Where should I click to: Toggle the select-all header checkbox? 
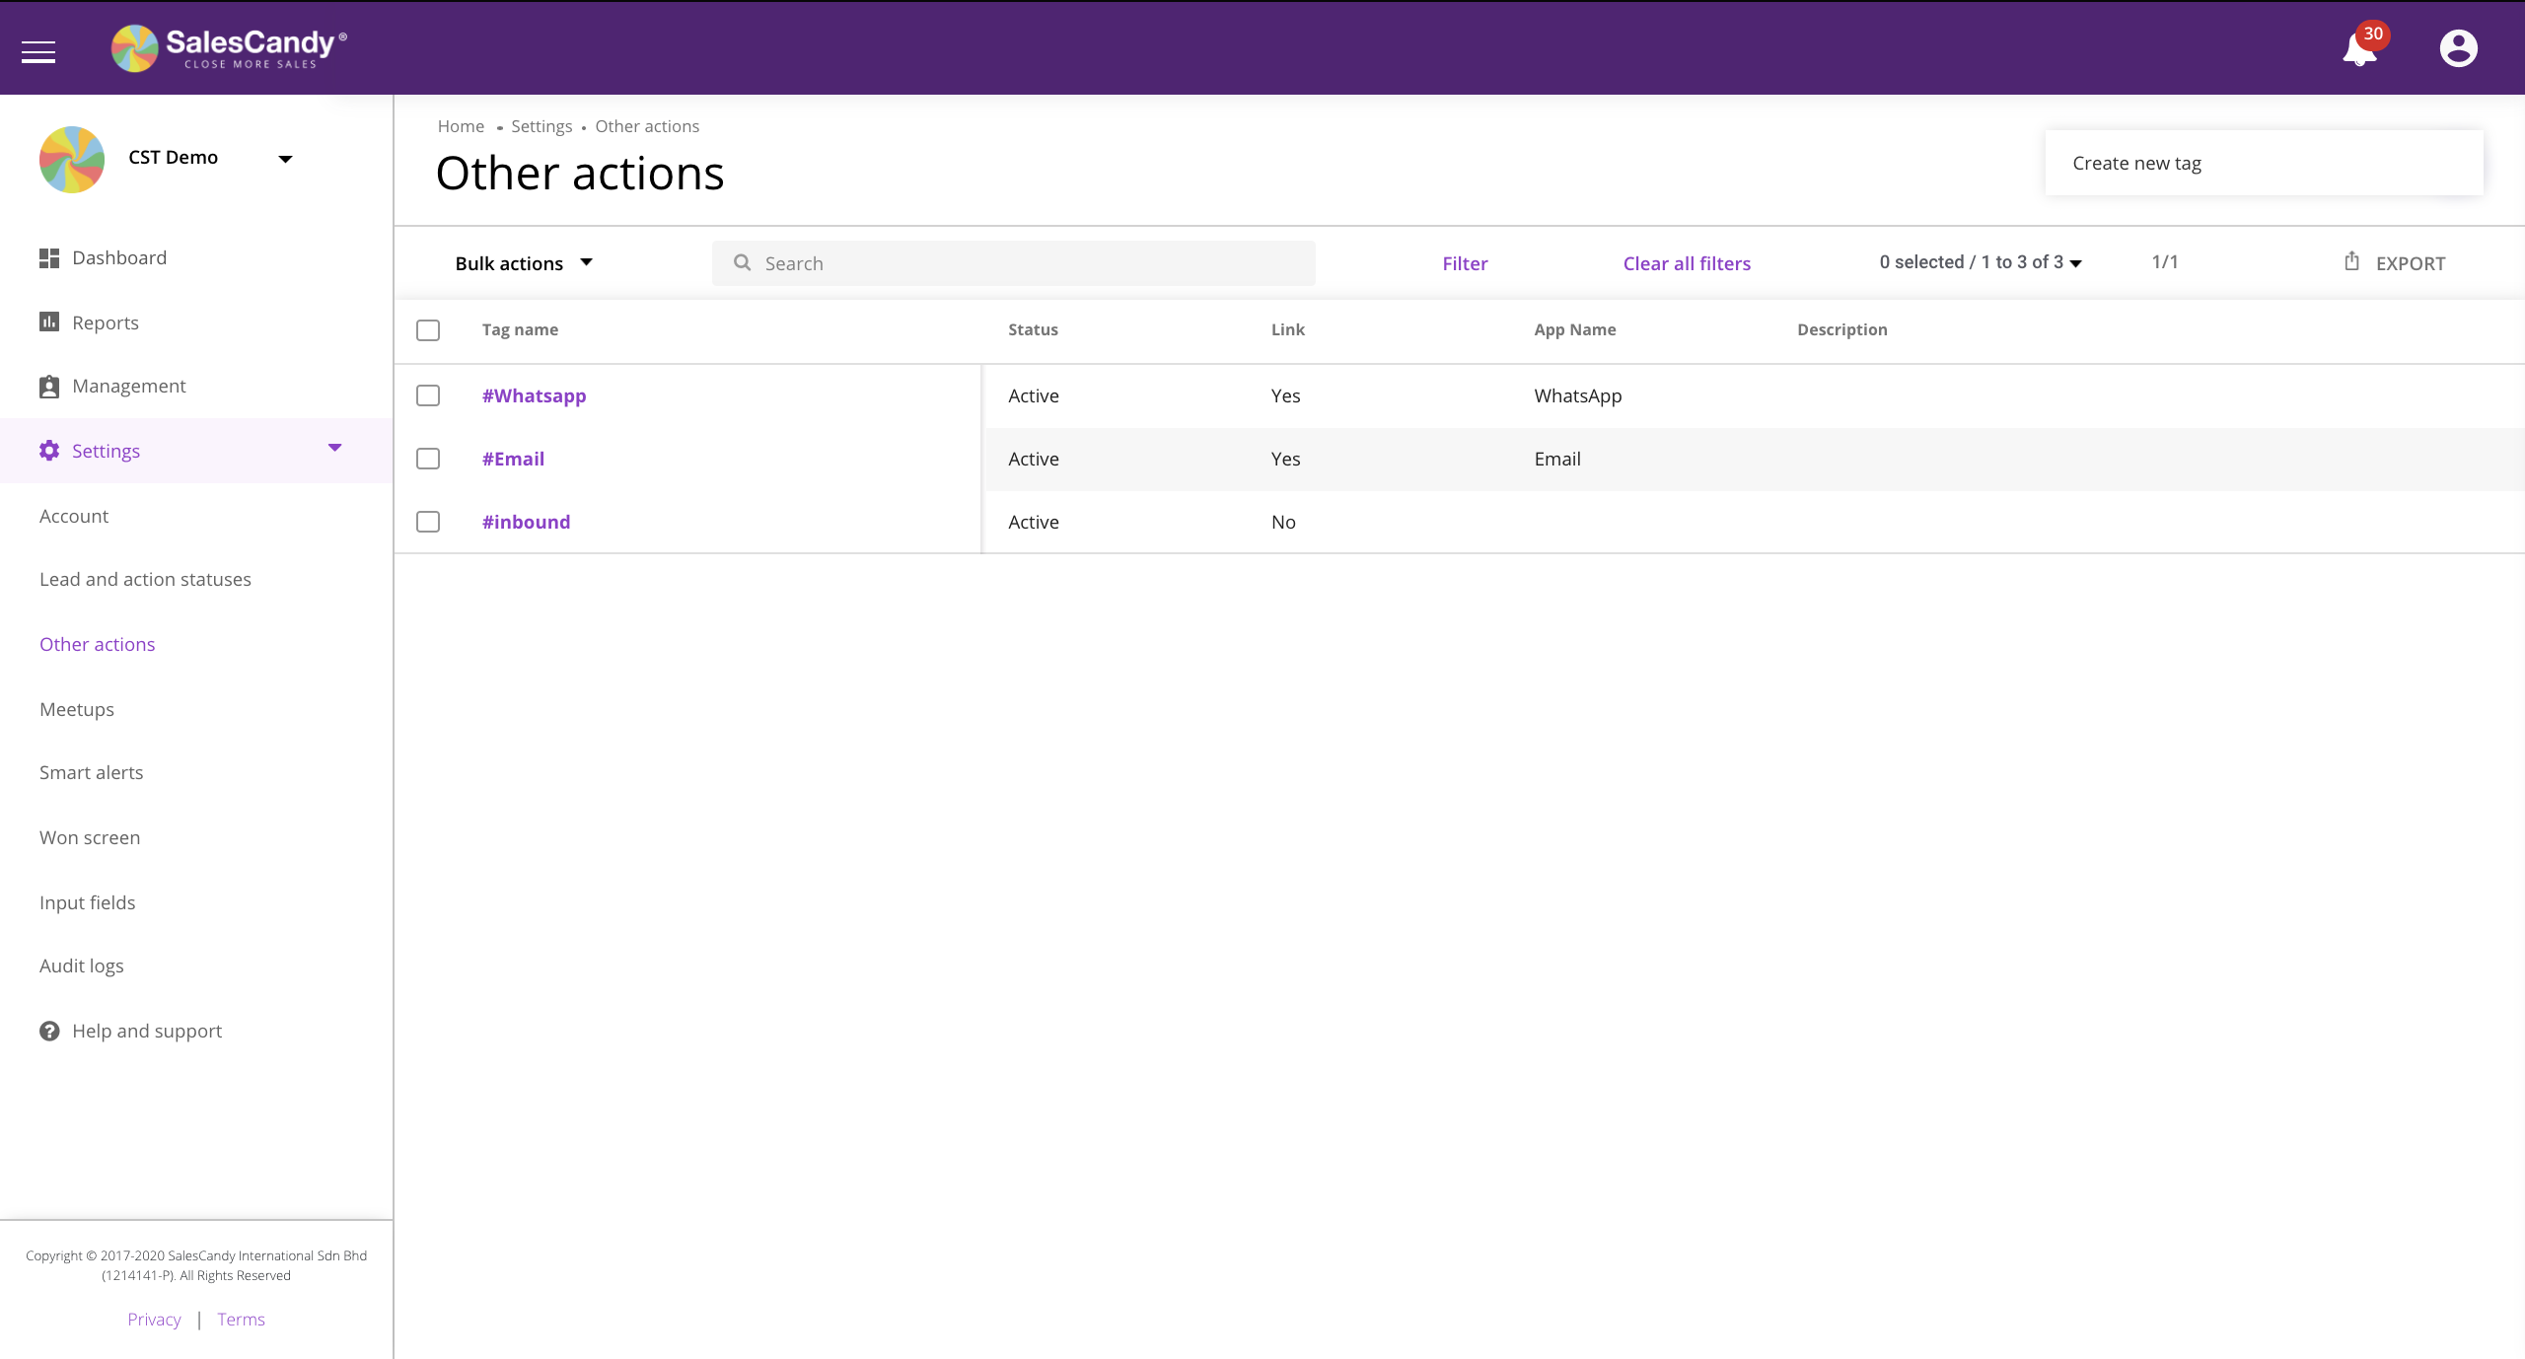pyautogui.click(x=428, y=330)
